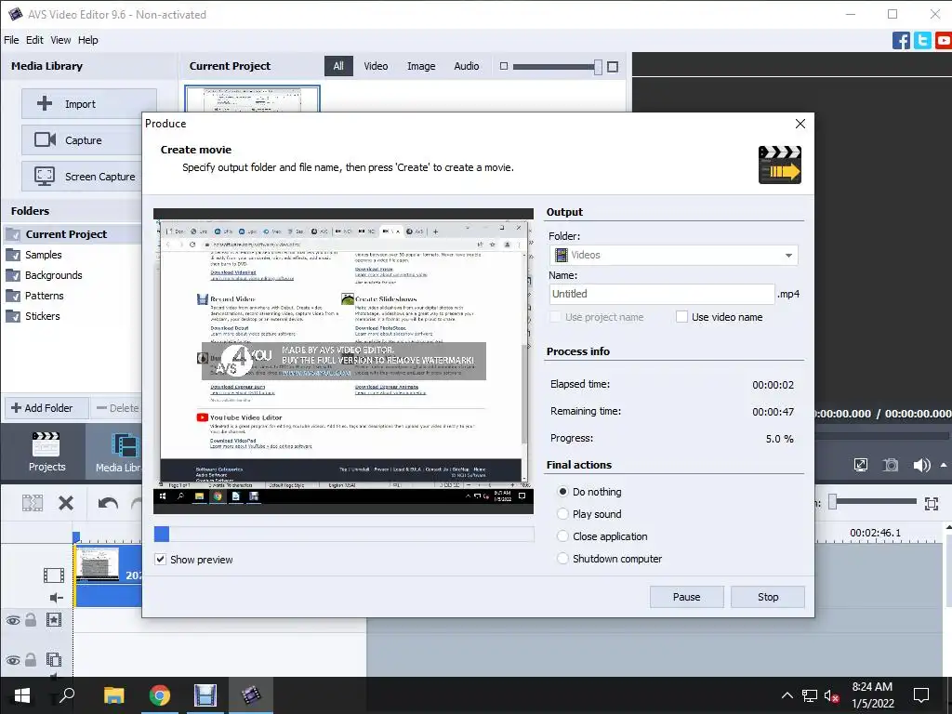
Task: Filter media by Audio
Action: tap(467, 66)
